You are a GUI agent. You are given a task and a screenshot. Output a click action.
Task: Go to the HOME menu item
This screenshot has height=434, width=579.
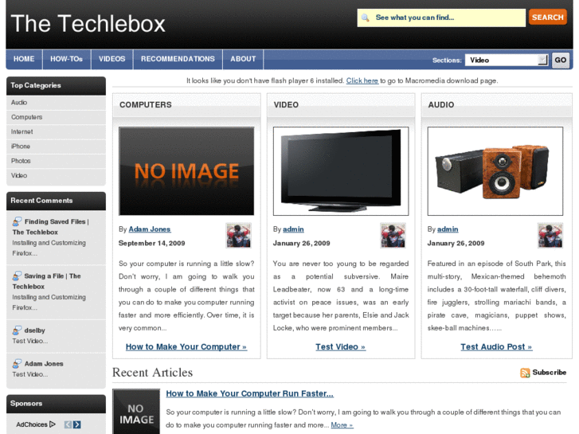click(x=24, y=59)
